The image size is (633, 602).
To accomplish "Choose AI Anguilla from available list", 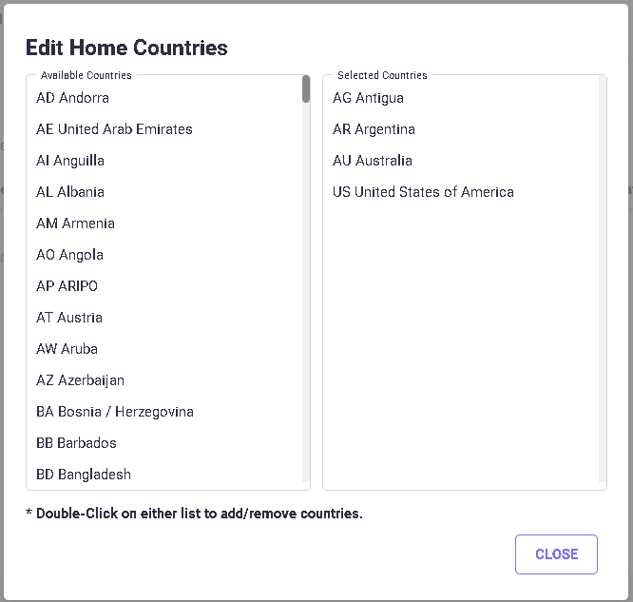I will [70, 161].
